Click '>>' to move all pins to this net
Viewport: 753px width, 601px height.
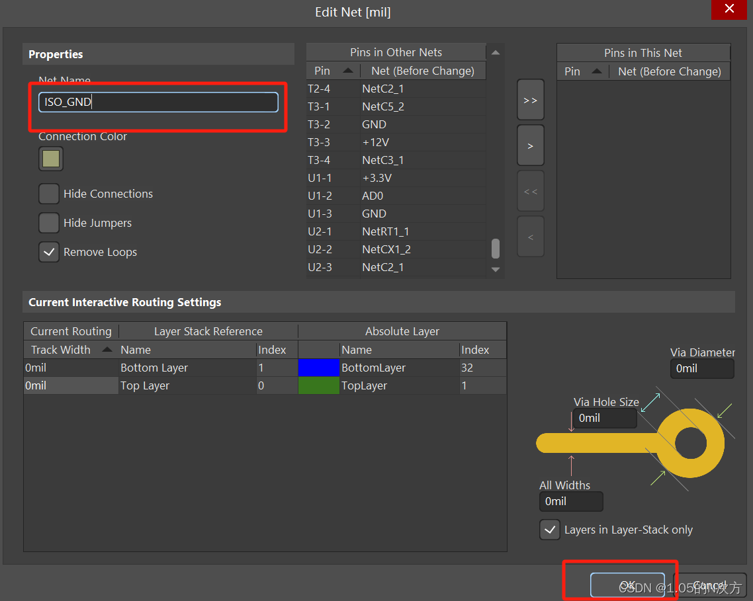coord(530,100)
